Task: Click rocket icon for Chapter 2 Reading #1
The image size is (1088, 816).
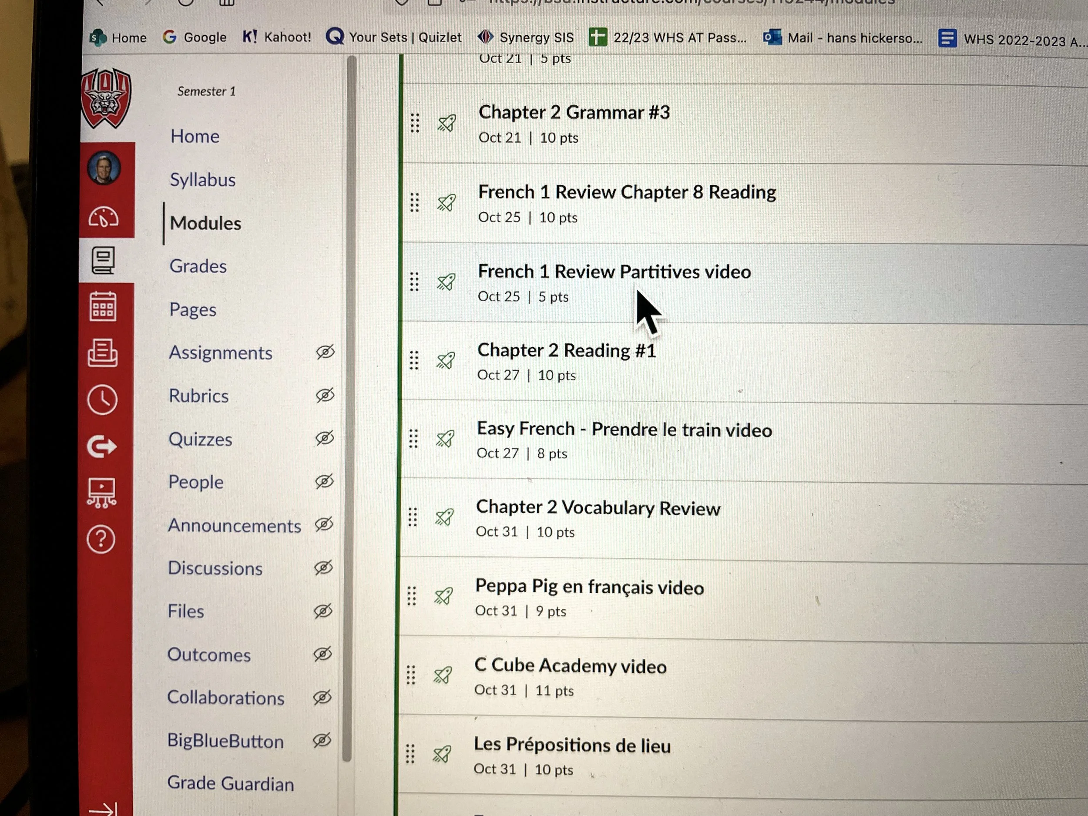Action: pos(446,360)
